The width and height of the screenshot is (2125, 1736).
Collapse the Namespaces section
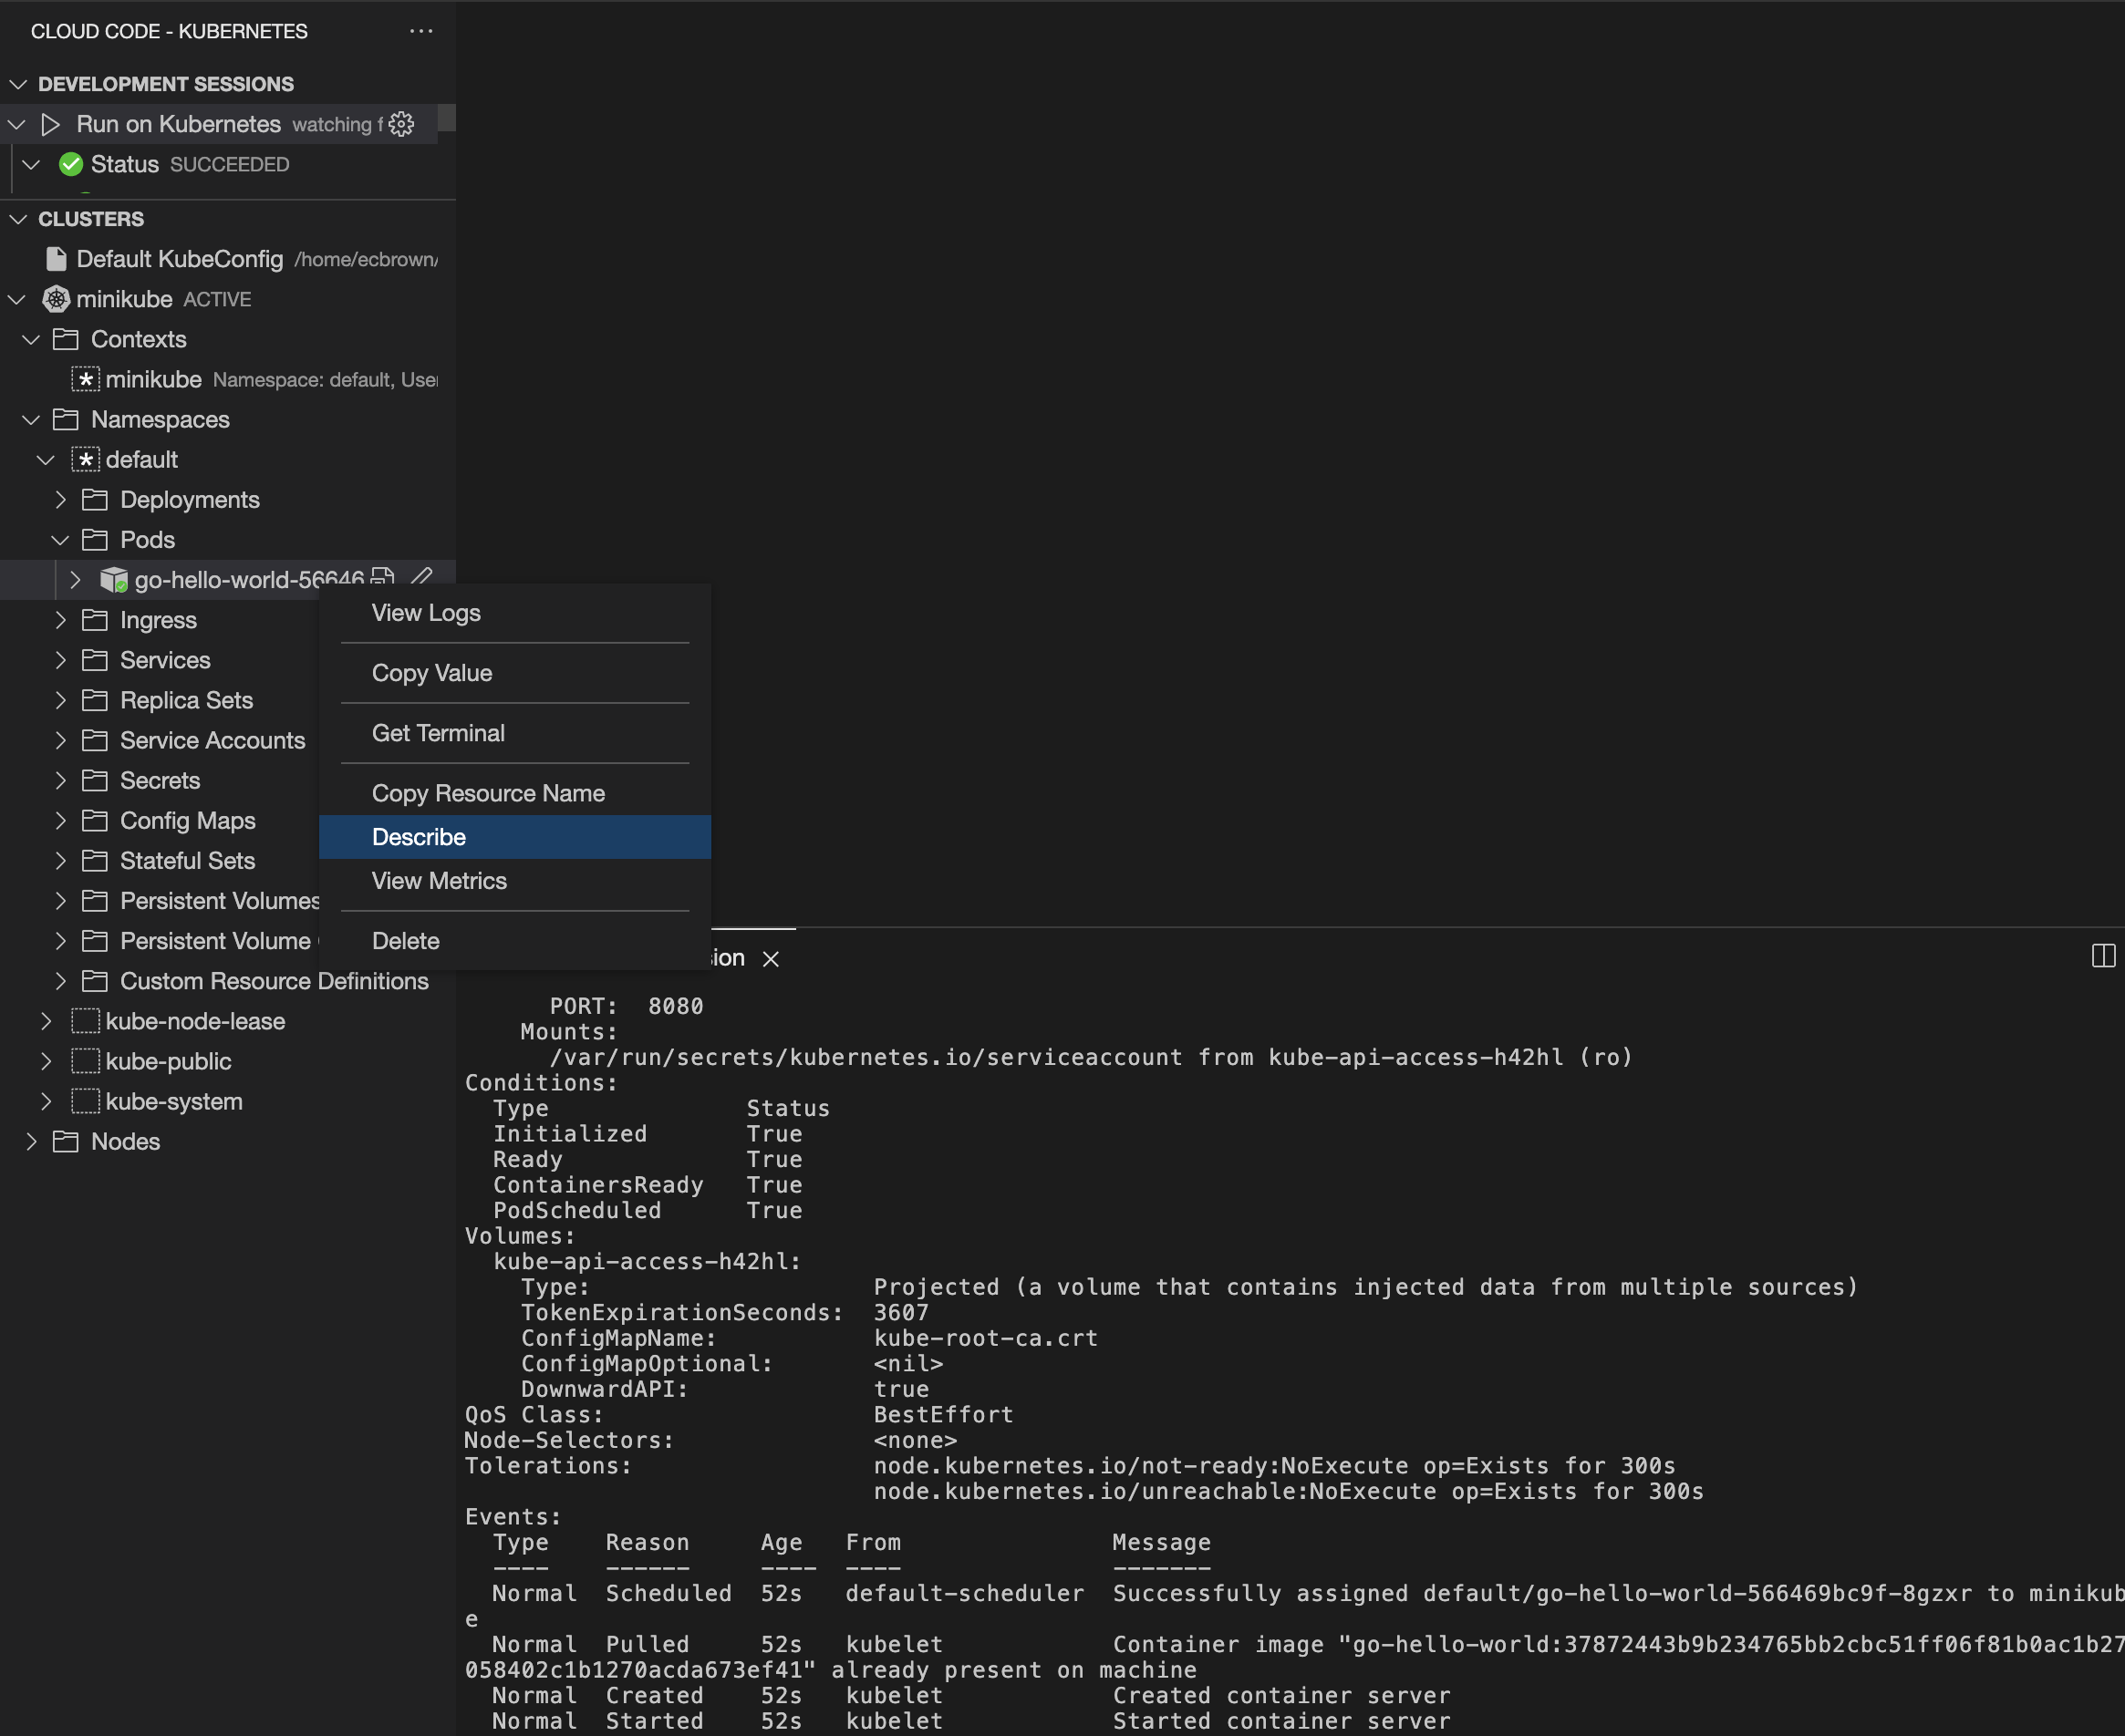click(x=39, y=420)
